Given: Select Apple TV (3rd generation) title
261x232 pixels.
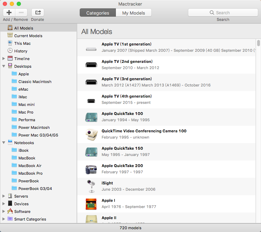Looking at the screenshot, I should click(x=127, y=79).
